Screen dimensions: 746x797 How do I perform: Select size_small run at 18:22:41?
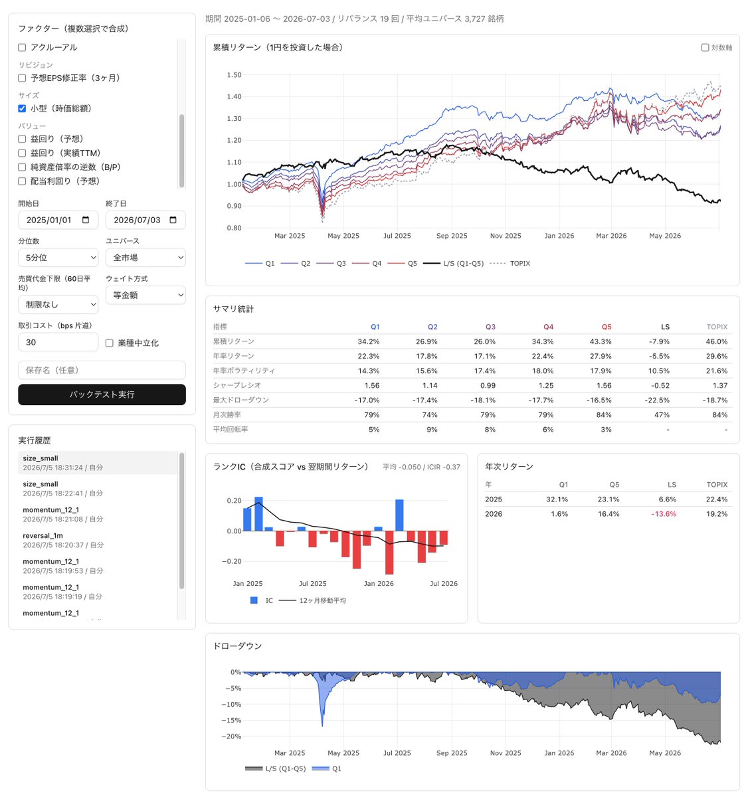[x=98, y=489]
